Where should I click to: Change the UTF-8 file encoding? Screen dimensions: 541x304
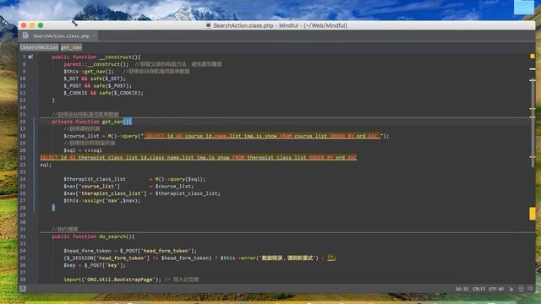pos(496,289)
